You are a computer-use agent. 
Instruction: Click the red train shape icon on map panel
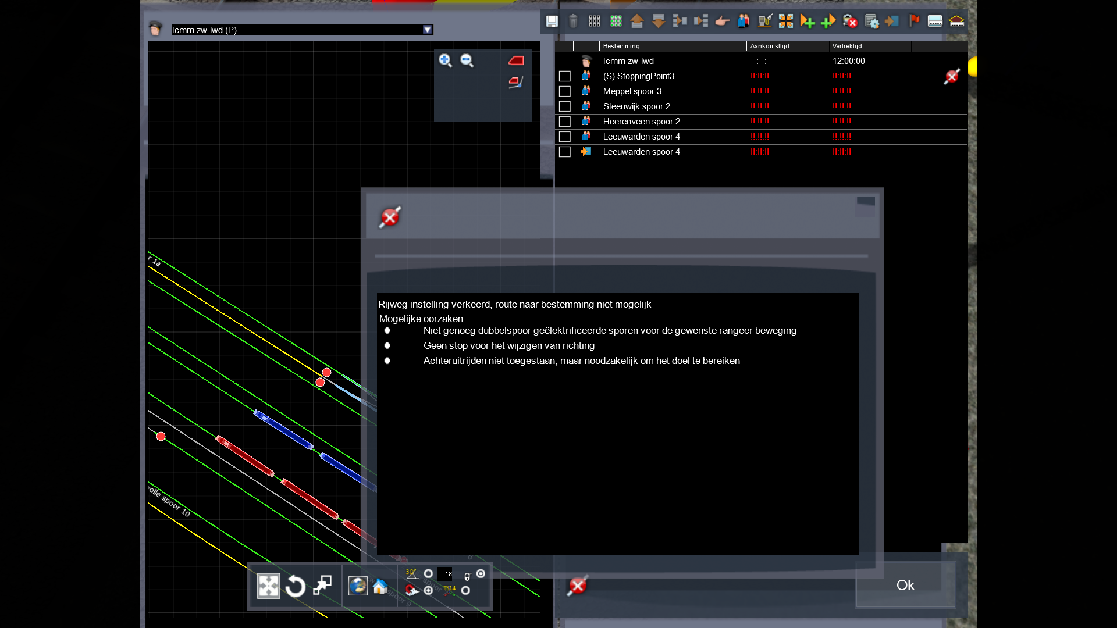click(516, 60)
